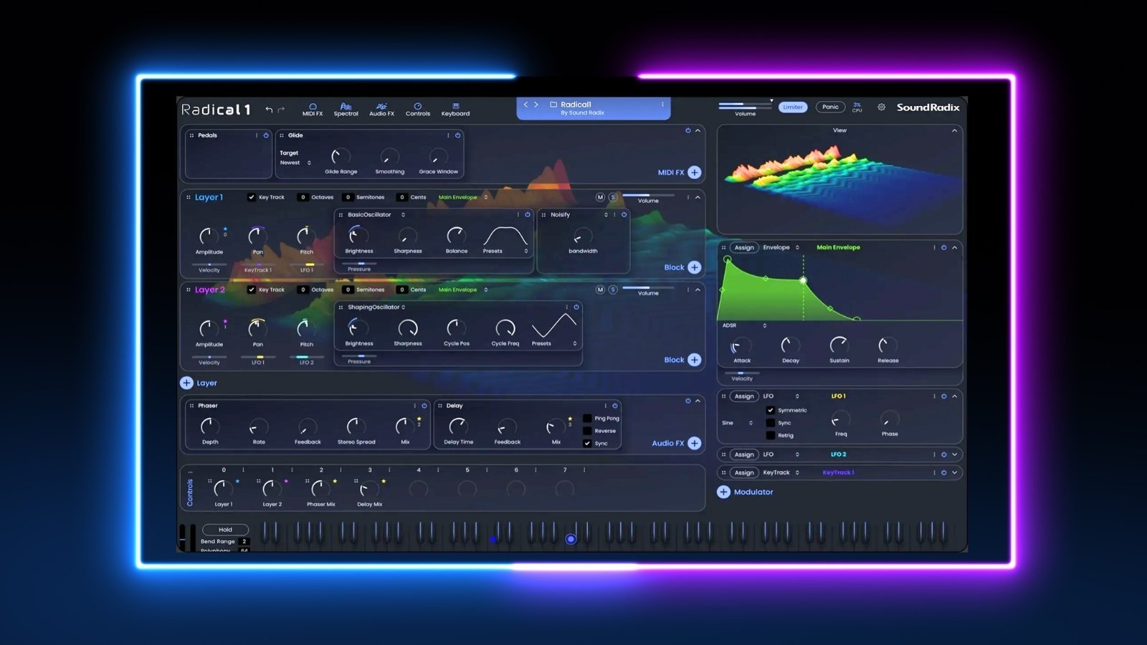Click the ShapingOscillator waveform preset shape

click(553, 326)
